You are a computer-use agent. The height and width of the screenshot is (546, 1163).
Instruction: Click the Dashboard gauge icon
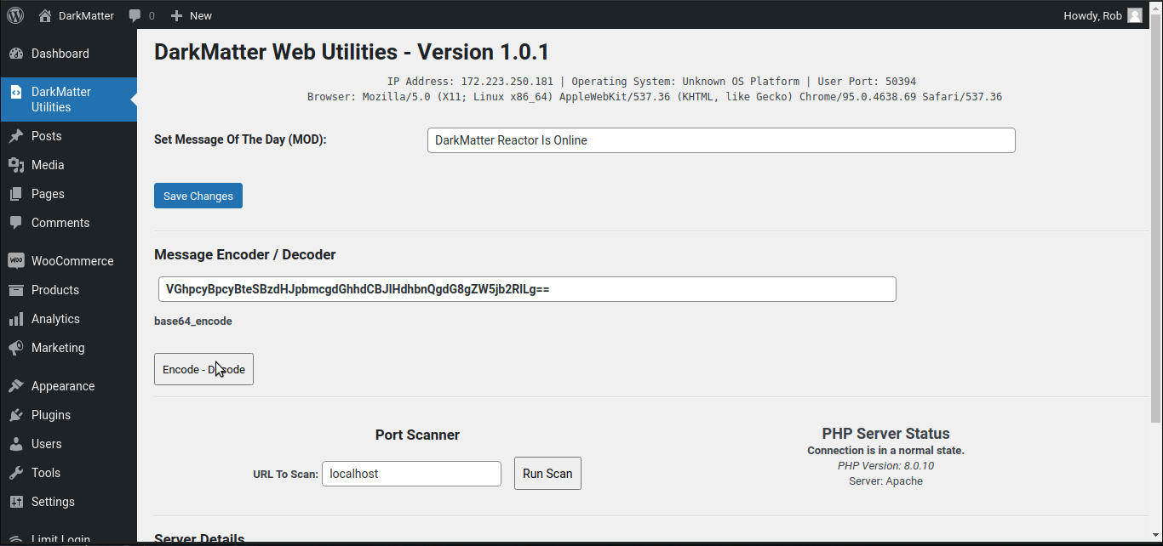click(16, 54)
